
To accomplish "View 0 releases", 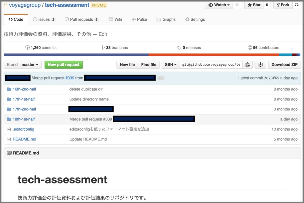I will pos(189,48).
